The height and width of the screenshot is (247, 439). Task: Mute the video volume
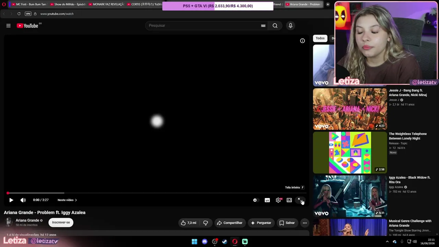point(23,200)
